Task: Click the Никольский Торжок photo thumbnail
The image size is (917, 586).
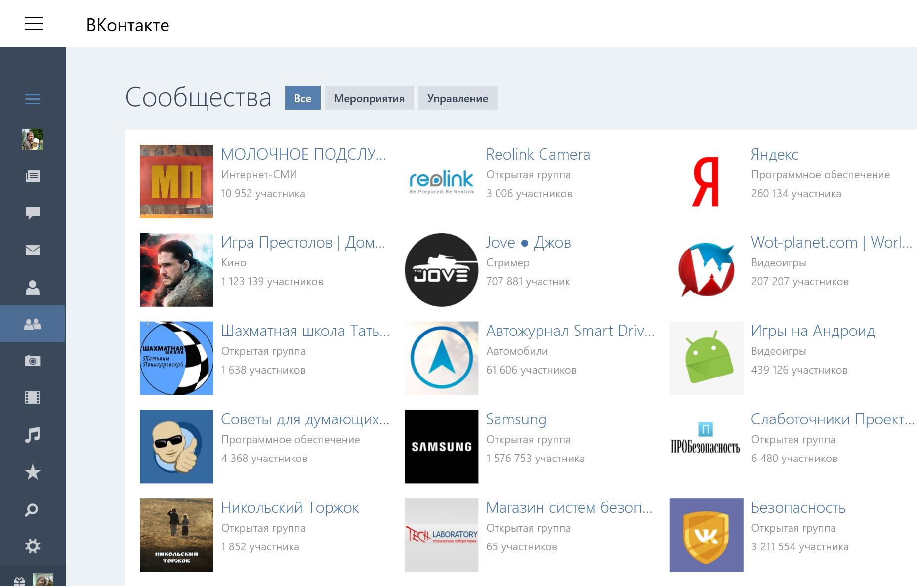Action: 176,535
